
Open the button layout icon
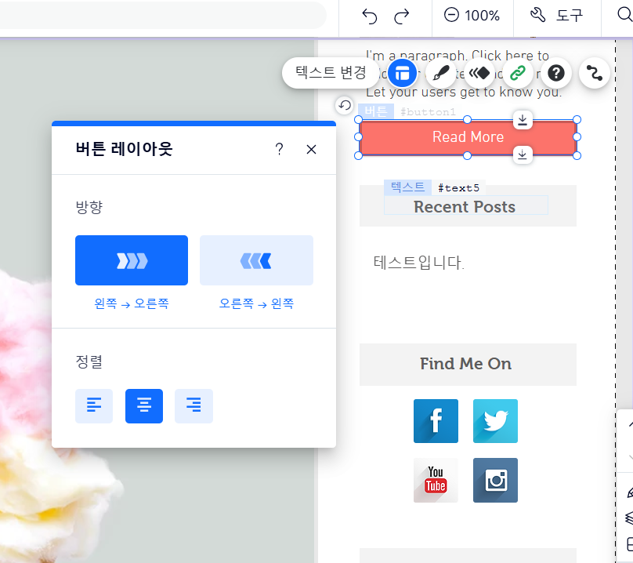402,73
